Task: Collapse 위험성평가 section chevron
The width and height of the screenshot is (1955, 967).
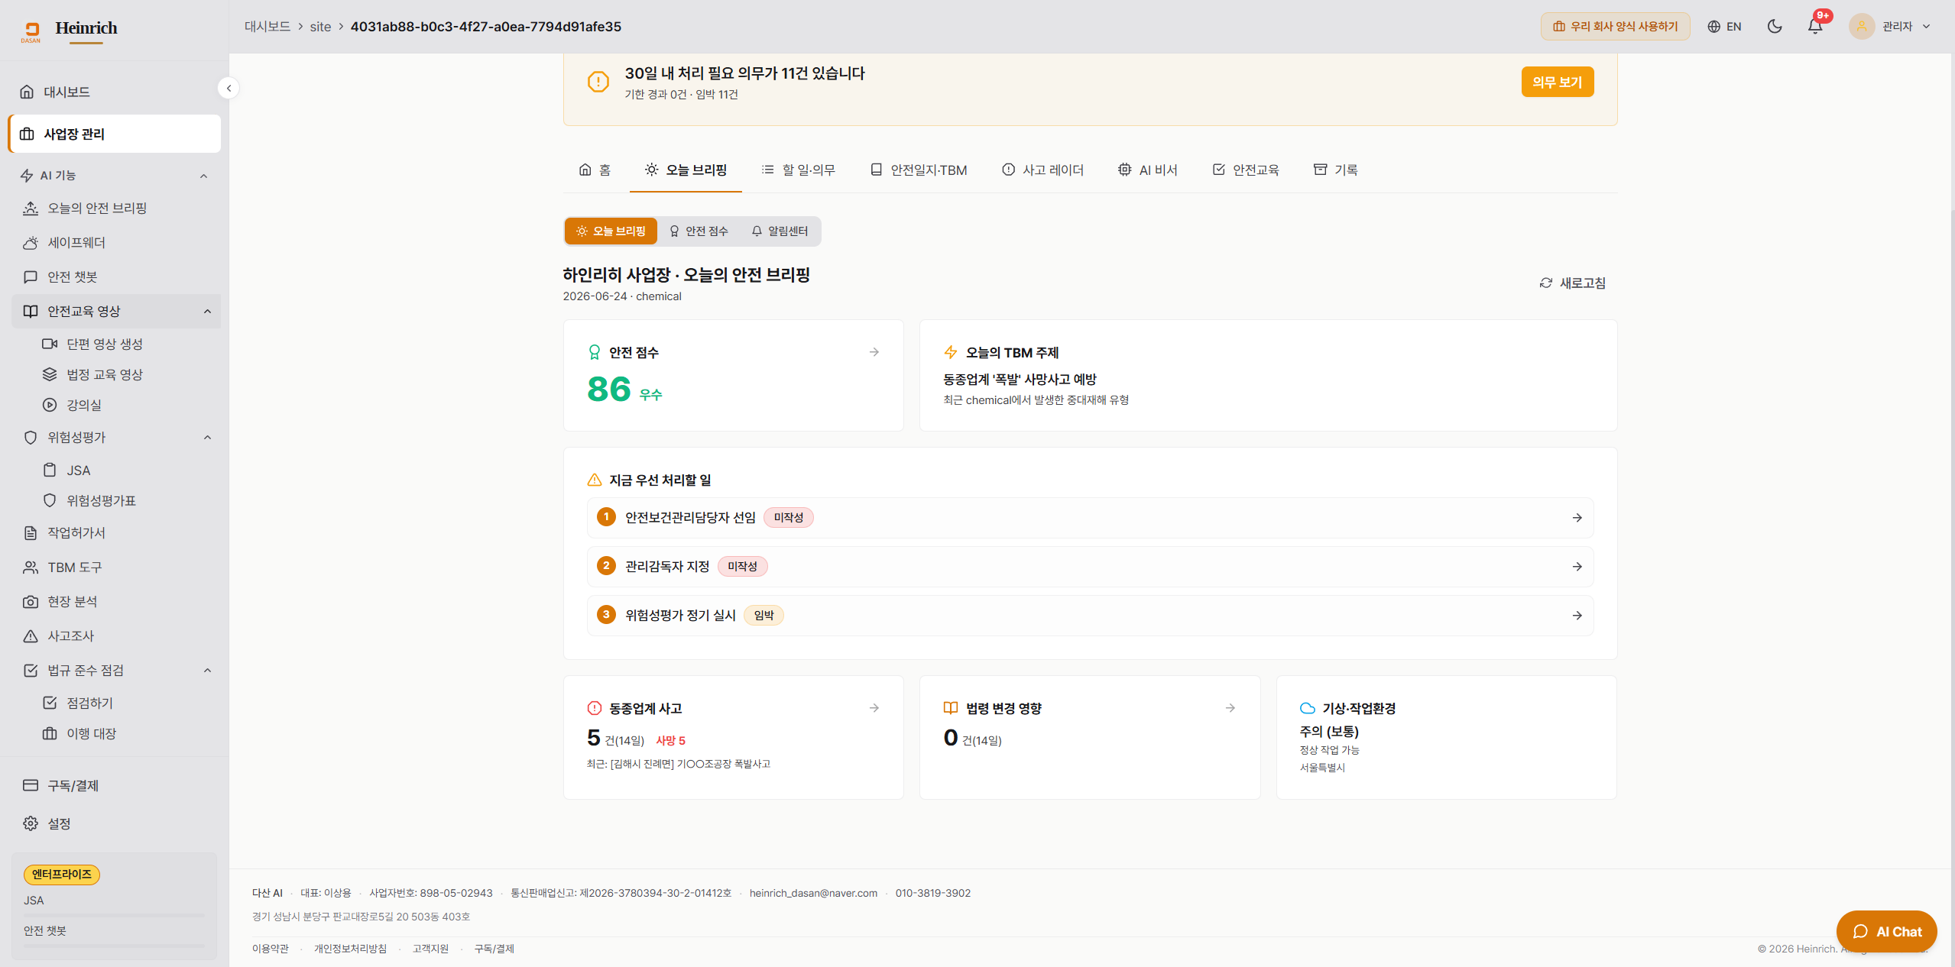Action: 207,437
